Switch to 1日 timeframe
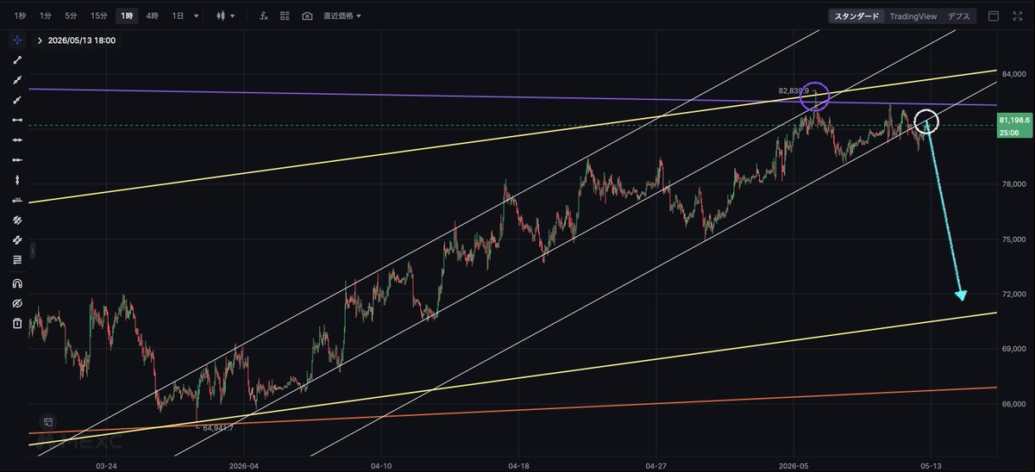The width and height of the screenshot is (1035, 472). [178, 16]
